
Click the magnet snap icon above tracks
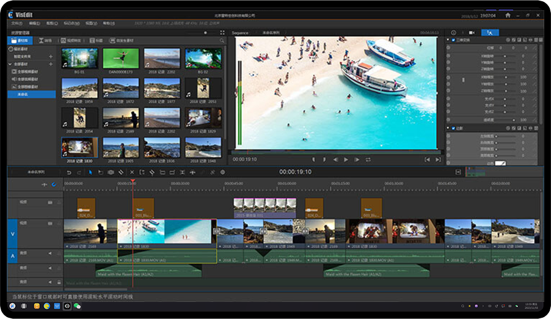[x=53, y=184]
